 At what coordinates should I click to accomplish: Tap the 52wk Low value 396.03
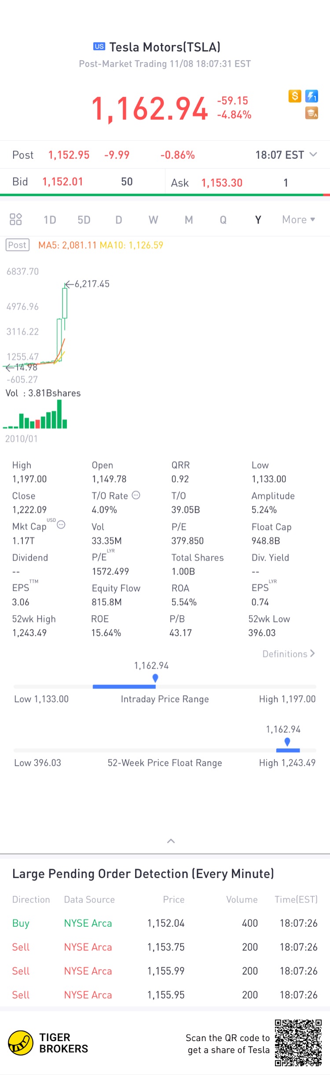coord(262,633)
